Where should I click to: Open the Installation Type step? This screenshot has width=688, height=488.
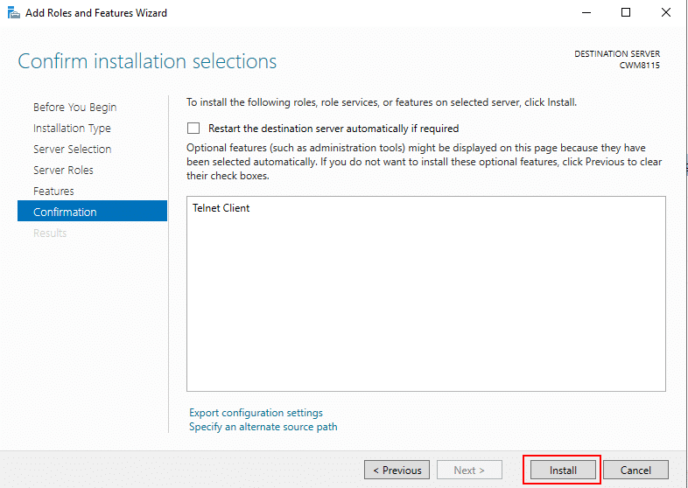(72, 128)
